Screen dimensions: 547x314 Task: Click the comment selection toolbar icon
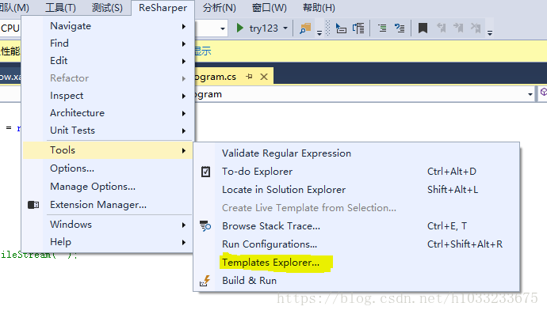(382, 28)
